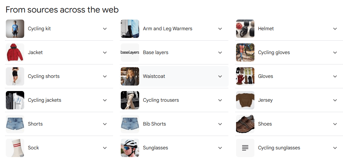This screenshot has height=161, width=343.
Task: Expand the Bib Shorts chevron
Action: tap(220, 124)
